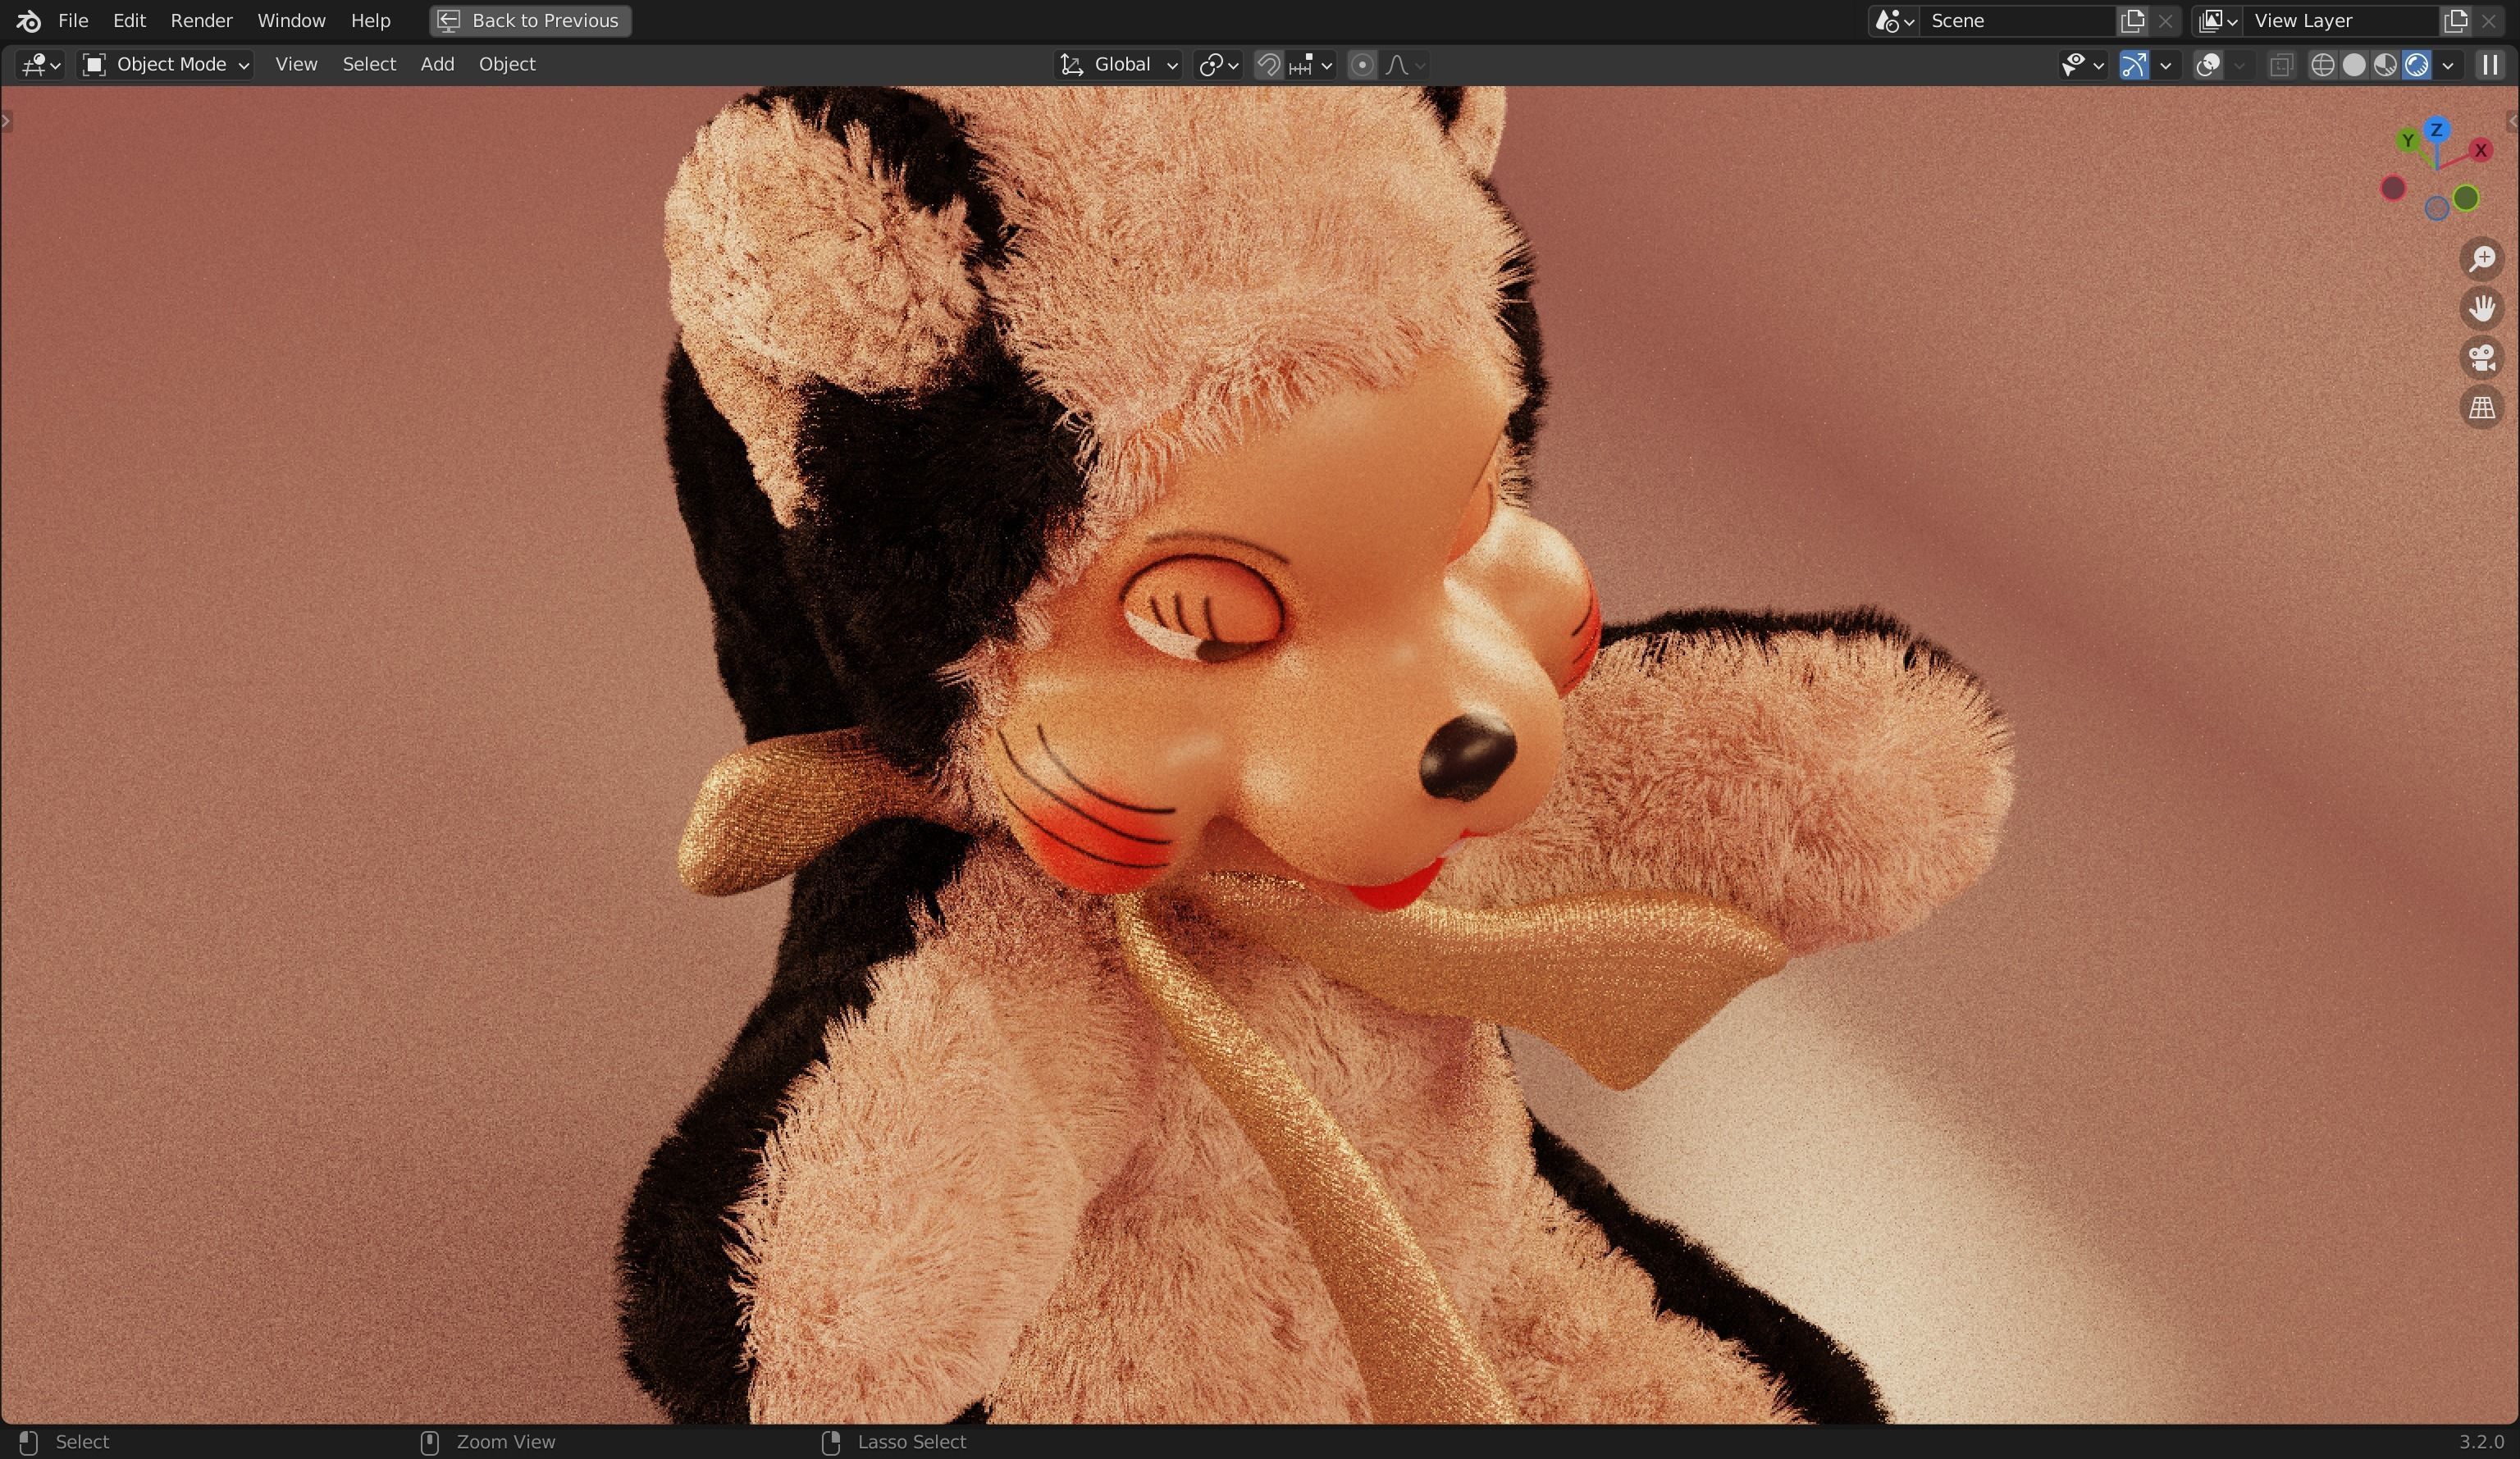Image resolution: width=2520 pixels, height=1459 pixels.
Task: Switch to wireframe viewport shading
Action: pos(2322,65)
